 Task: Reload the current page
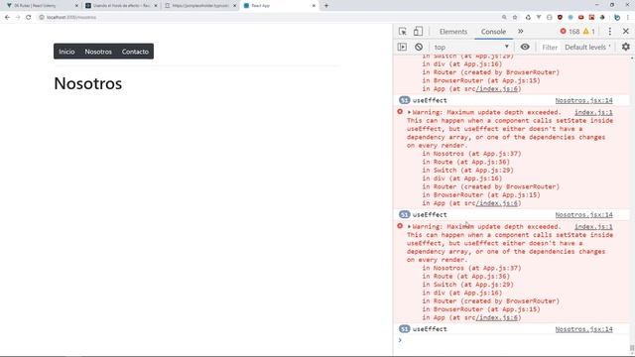[x=29, y=18]
